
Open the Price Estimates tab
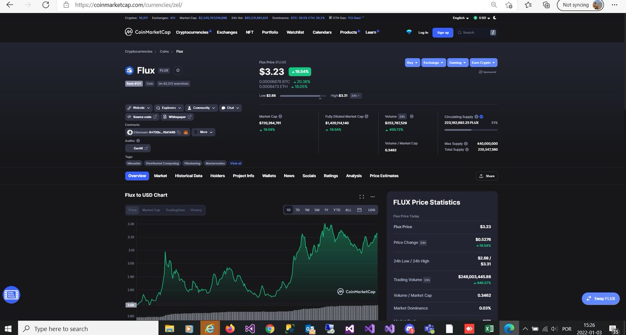pyautogui.click(x=384, y=176)
